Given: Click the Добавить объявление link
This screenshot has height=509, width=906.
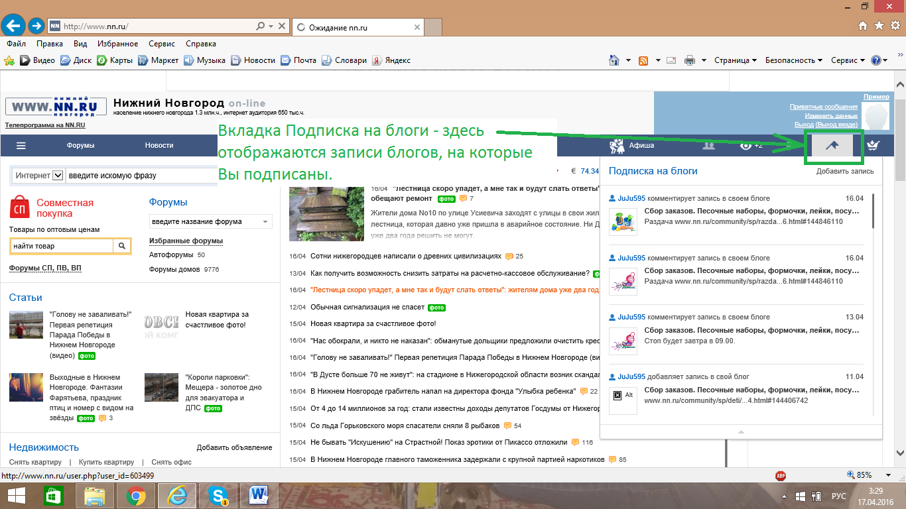Looking at the screenshot, I should [234, 447].
